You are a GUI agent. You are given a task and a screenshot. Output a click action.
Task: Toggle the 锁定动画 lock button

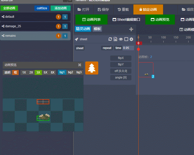(x=148, y=9)
